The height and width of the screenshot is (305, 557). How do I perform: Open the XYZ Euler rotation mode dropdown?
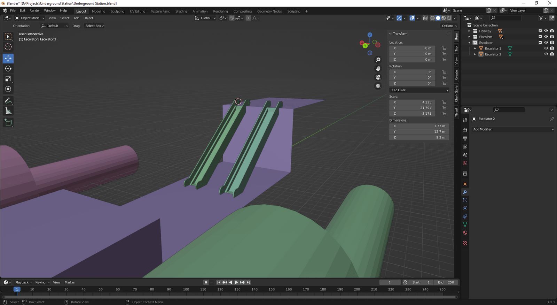[419, 90]
